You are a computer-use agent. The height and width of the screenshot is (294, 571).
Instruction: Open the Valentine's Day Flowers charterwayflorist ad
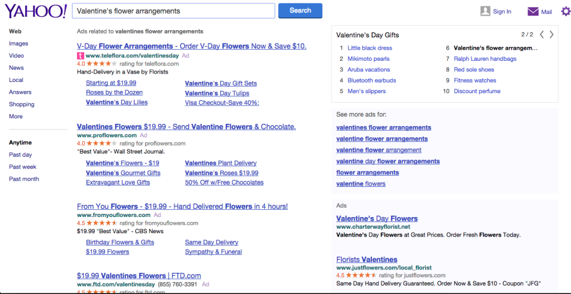click(377, 219)
